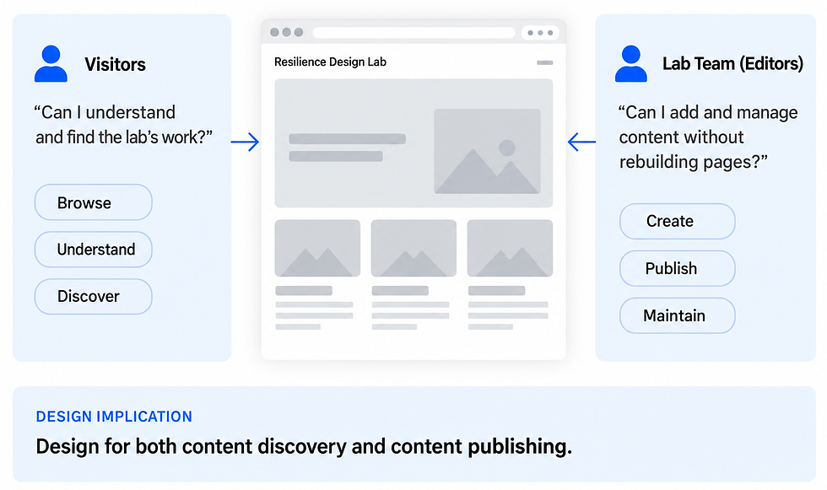Click the hero image placeholder with mountains
Viewport: 827px width, 490px height.
pos(488,151)
